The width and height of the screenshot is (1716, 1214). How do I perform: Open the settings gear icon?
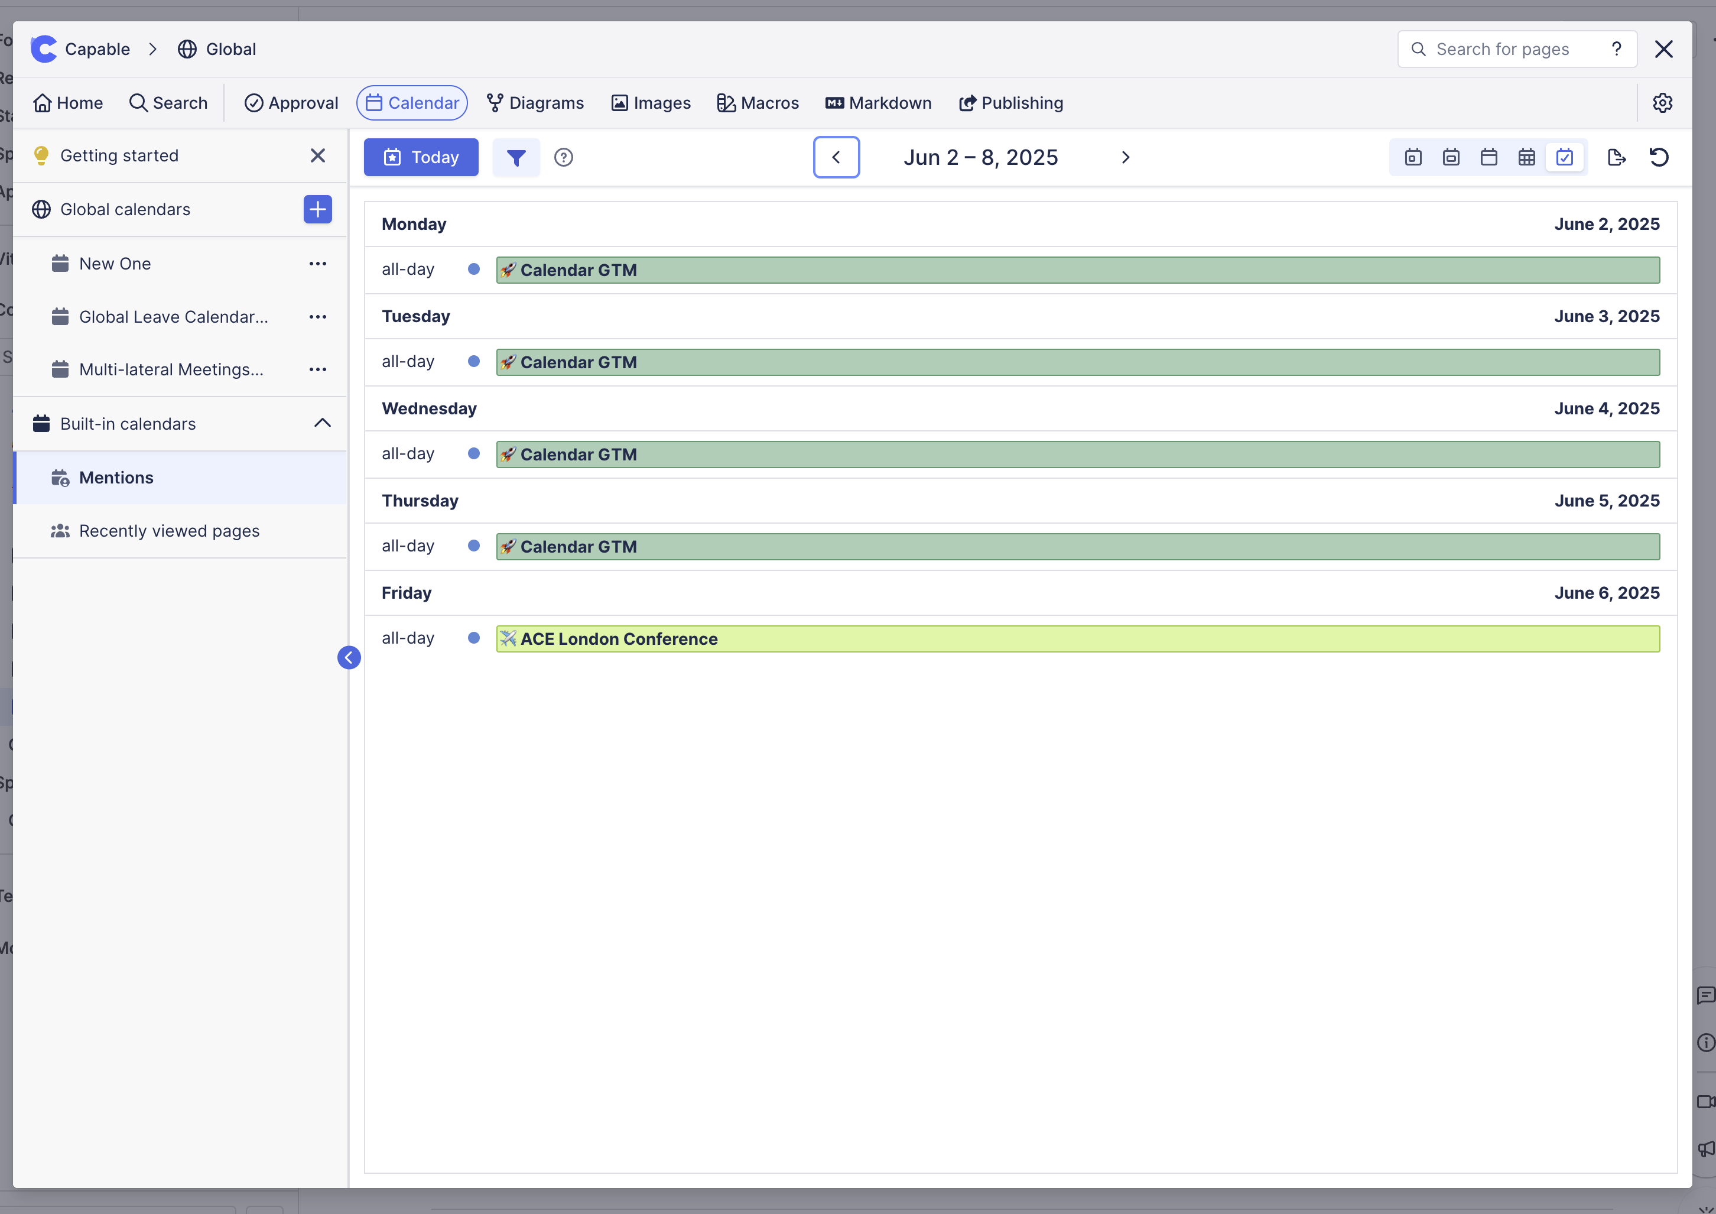(1662, 102)
